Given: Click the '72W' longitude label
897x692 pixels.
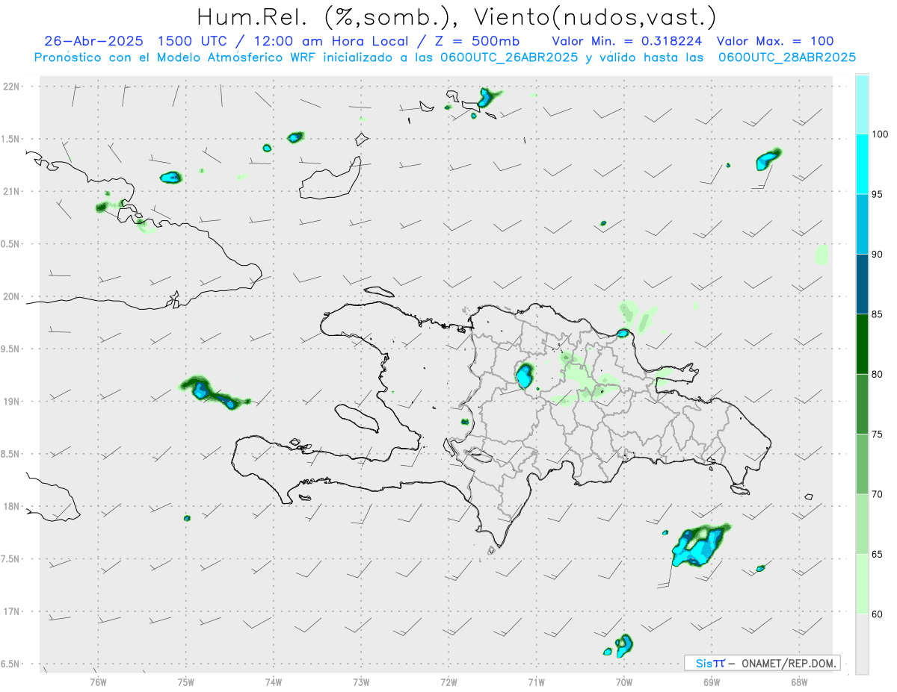Looking at the screenshot, I should [x=449, y=682].
